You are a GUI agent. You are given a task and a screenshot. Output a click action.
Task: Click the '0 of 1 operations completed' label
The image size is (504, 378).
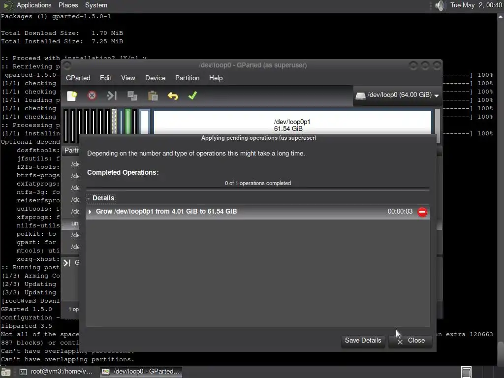pos(258,183)
